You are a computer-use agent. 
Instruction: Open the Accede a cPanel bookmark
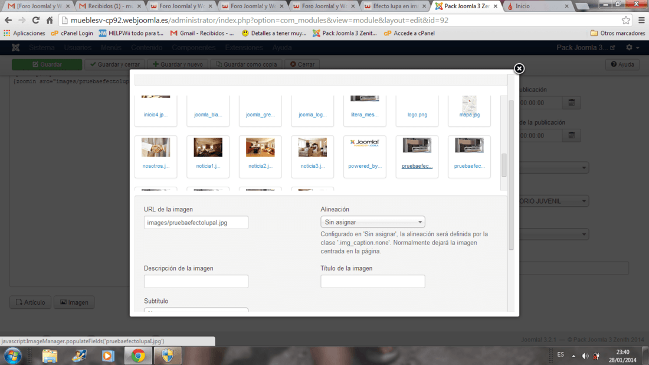409,33
